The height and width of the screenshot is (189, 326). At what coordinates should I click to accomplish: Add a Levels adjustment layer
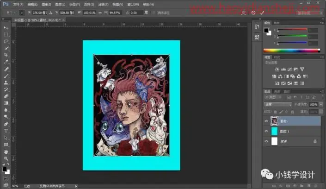point(283,69)
